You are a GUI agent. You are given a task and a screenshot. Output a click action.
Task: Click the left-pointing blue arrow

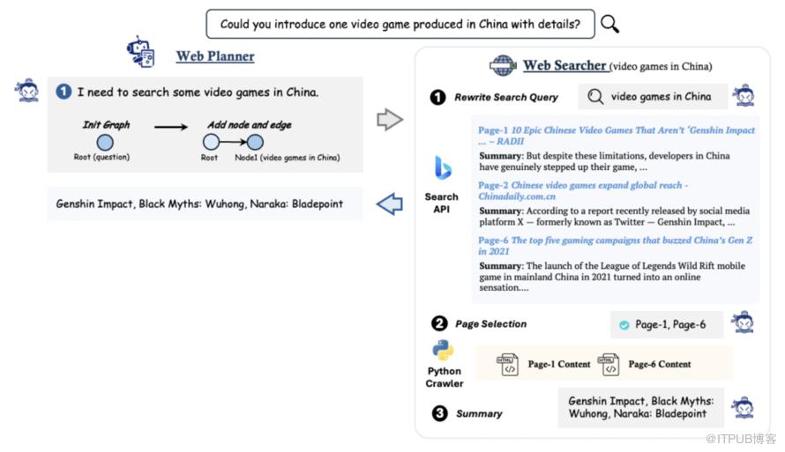pyautogui.click(x=390, y=204)
